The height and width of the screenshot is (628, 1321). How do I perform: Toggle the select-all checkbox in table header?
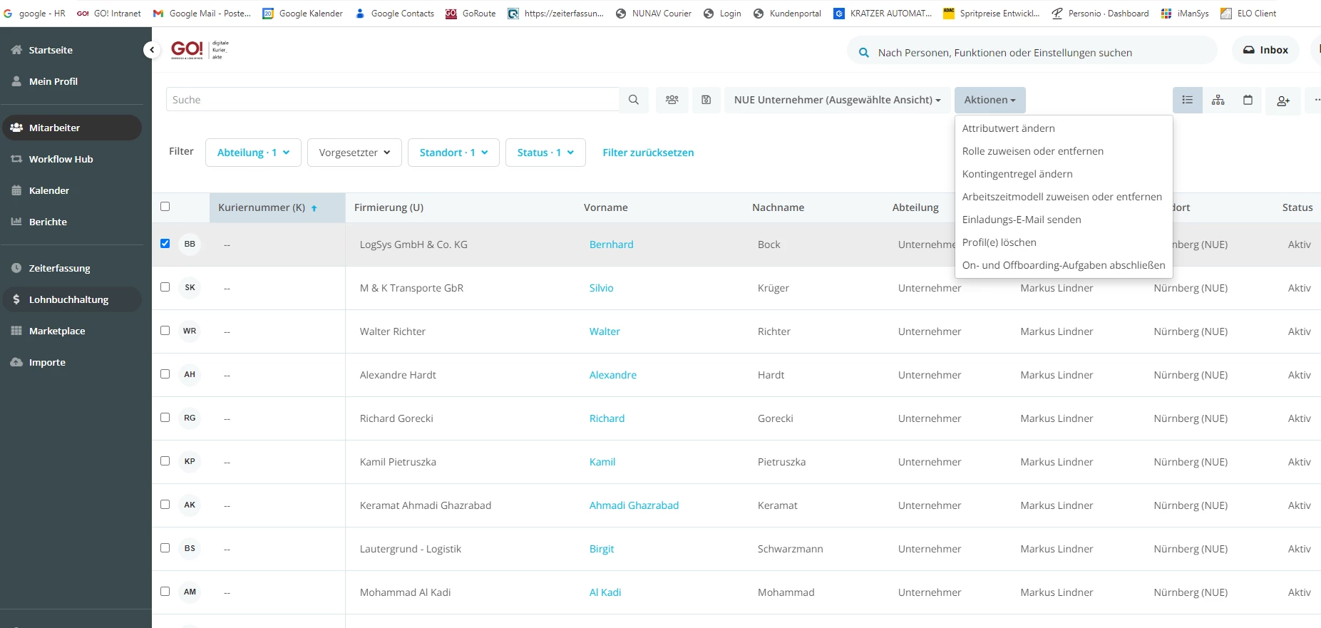165,207
